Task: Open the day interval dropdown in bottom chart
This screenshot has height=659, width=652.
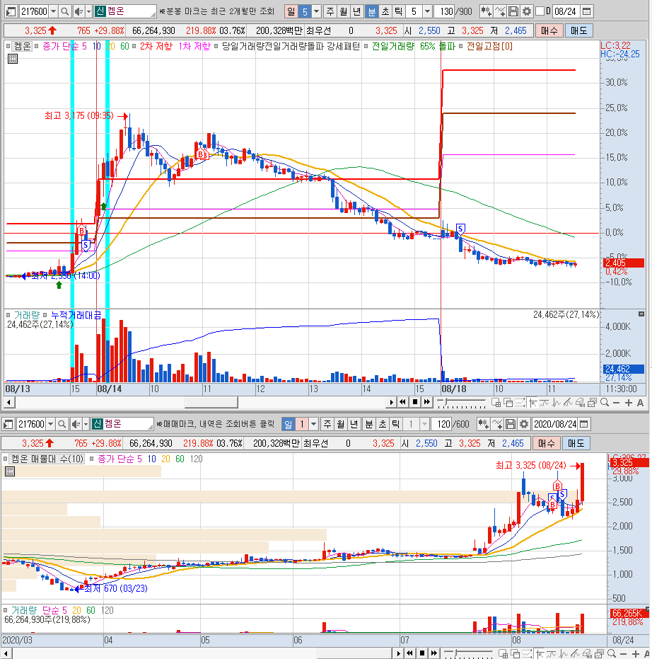Action: [x=313, y=424]
